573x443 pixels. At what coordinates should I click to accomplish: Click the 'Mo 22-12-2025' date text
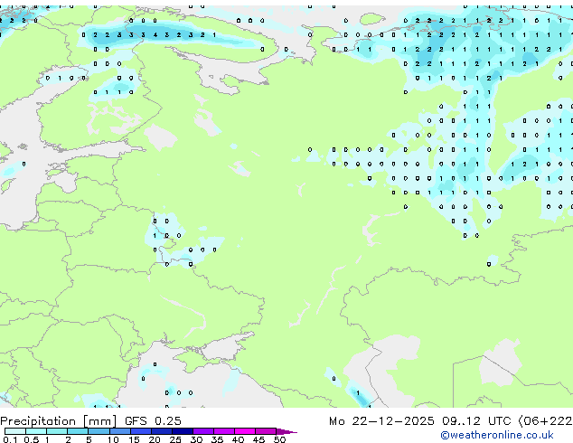pos(381,421)
